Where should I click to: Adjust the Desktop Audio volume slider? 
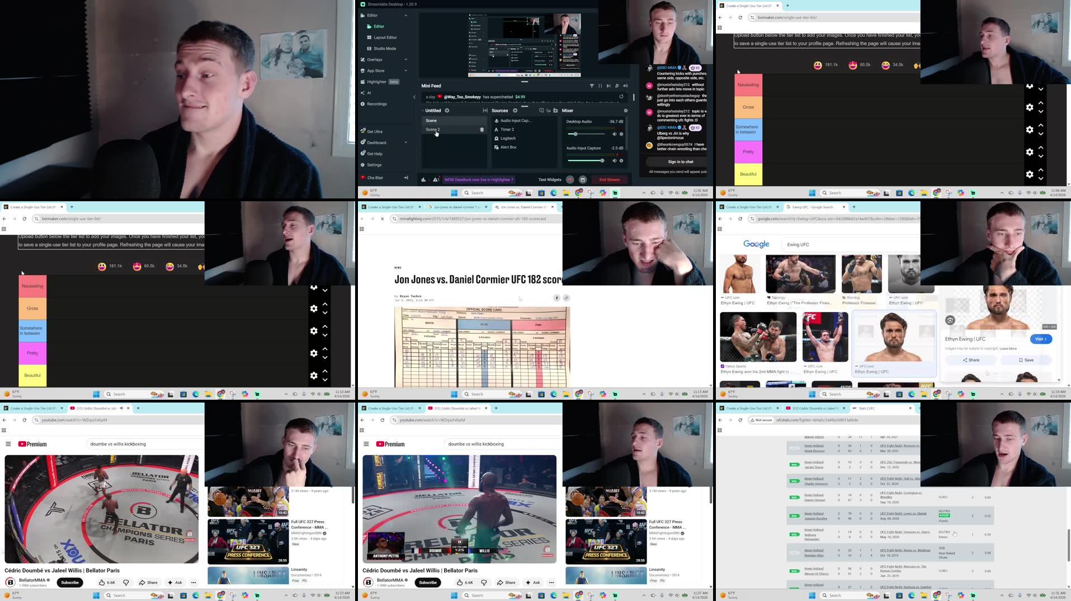[576, 134]
